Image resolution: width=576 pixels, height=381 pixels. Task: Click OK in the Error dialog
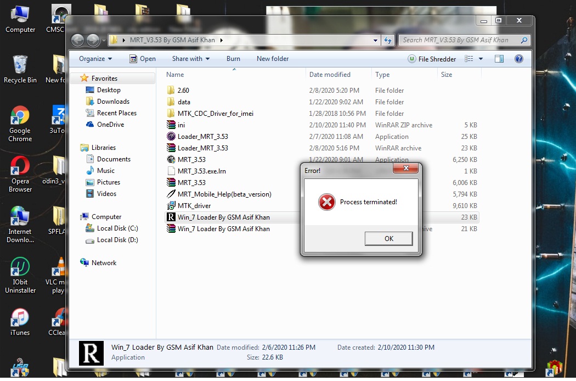388,239
